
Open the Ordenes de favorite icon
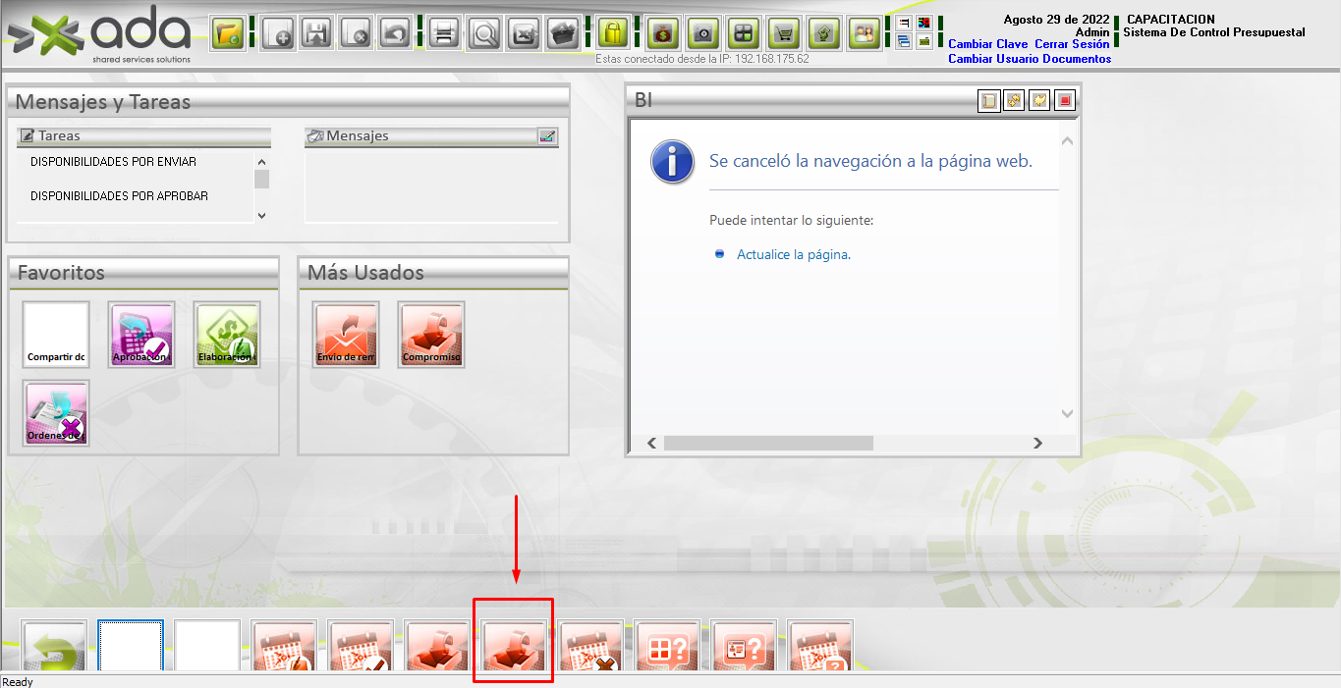(x=56, y=413)
